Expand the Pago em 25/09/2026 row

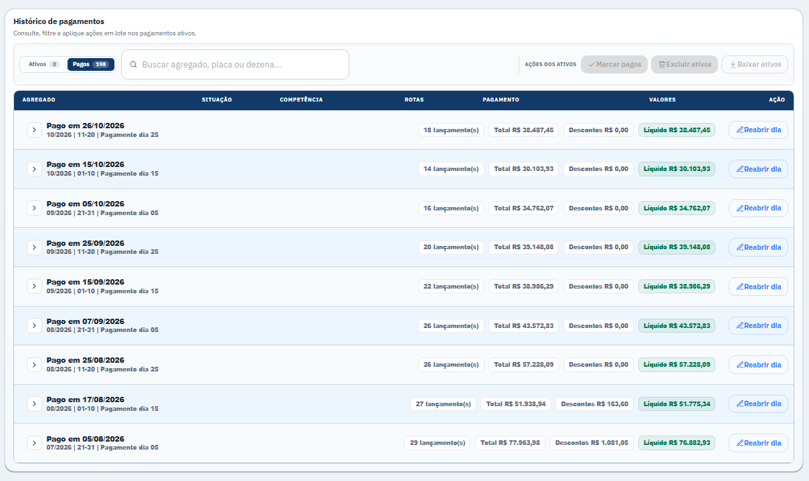[34, 247]
